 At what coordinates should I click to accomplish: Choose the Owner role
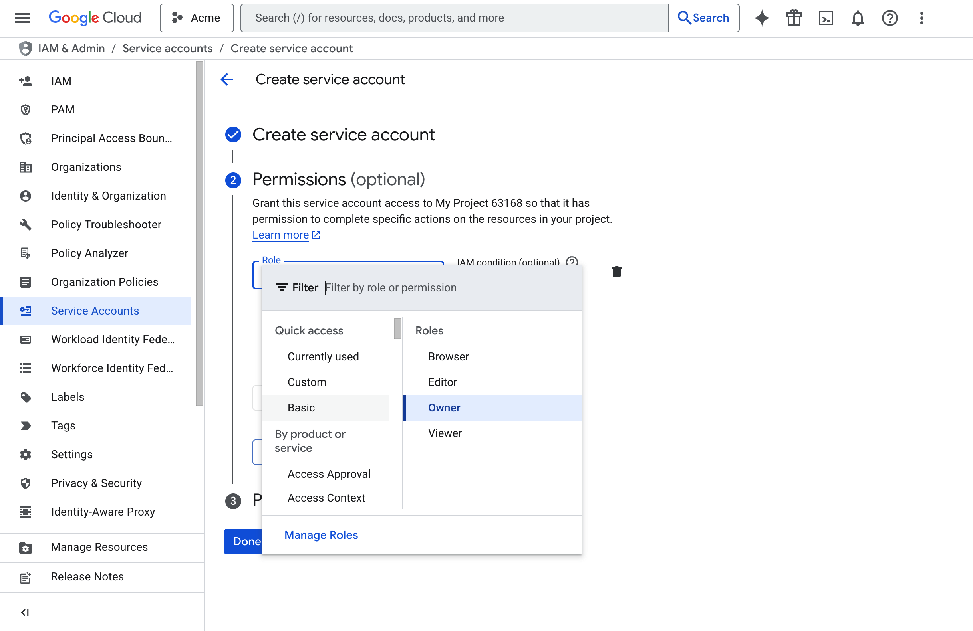(x=492, y=407)
